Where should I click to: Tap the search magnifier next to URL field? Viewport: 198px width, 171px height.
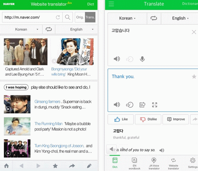tap(68, 17)
